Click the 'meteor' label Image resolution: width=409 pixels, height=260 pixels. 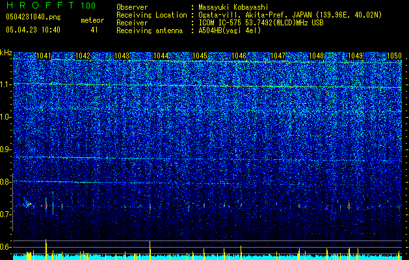[x=92, y=20]
